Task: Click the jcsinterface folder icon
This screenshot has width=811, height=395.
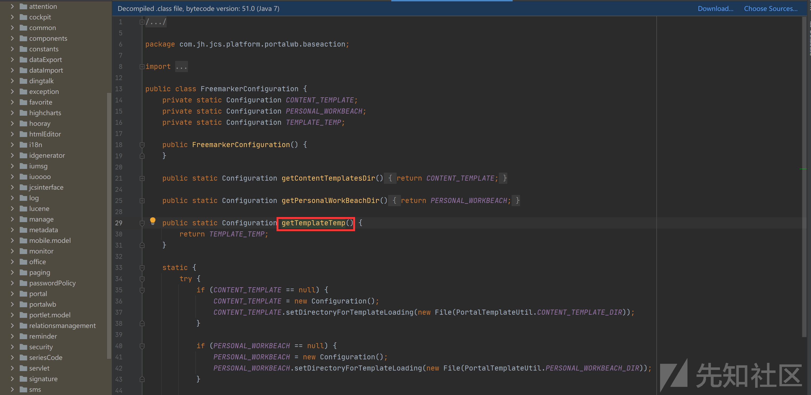Action: tap(23, 187)
